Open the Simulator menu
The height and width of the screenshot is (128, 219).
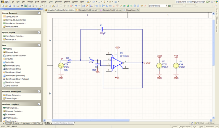(58, 2)
